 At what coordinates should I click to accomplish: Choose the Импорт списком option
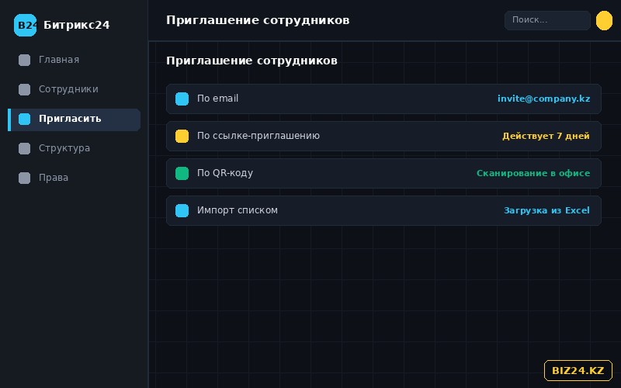[383, 210]
